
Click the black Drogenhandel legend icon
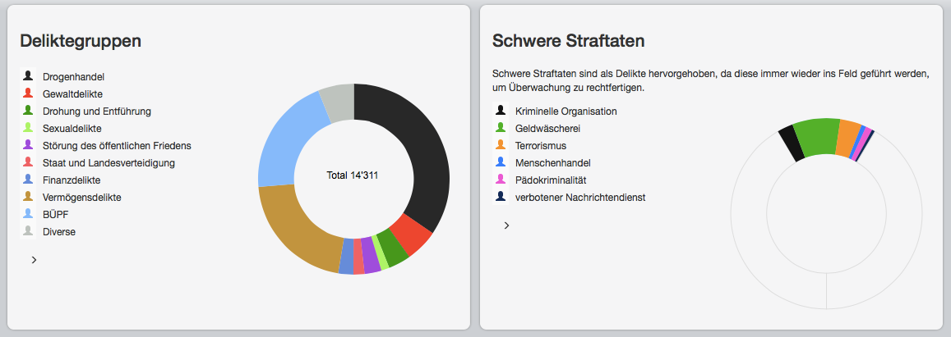pyautogui.click(x=27, y=76)
